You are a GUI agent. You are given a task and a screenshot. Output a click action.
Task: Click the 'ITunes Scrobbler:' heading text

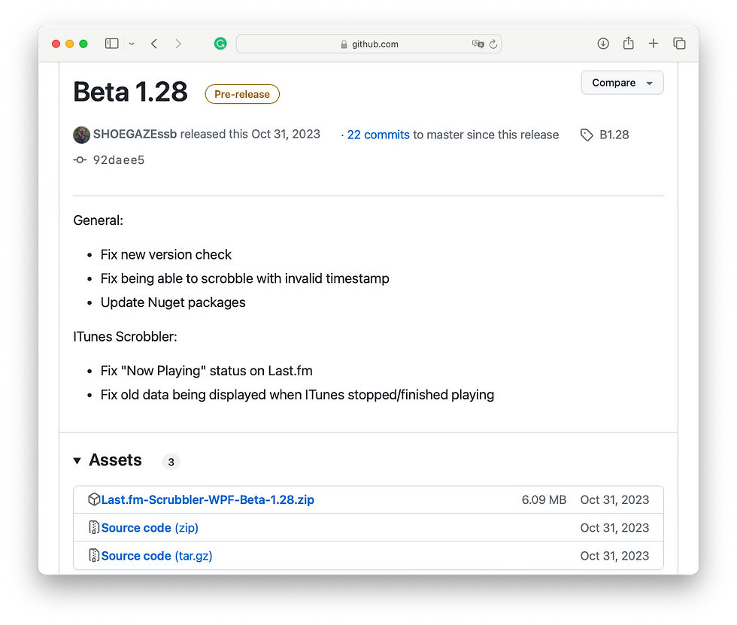tap(125, 337)
